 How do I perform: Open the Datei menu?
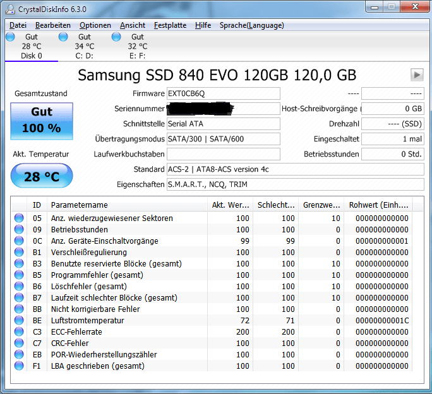pyautogui.click(x=18, y=25)
